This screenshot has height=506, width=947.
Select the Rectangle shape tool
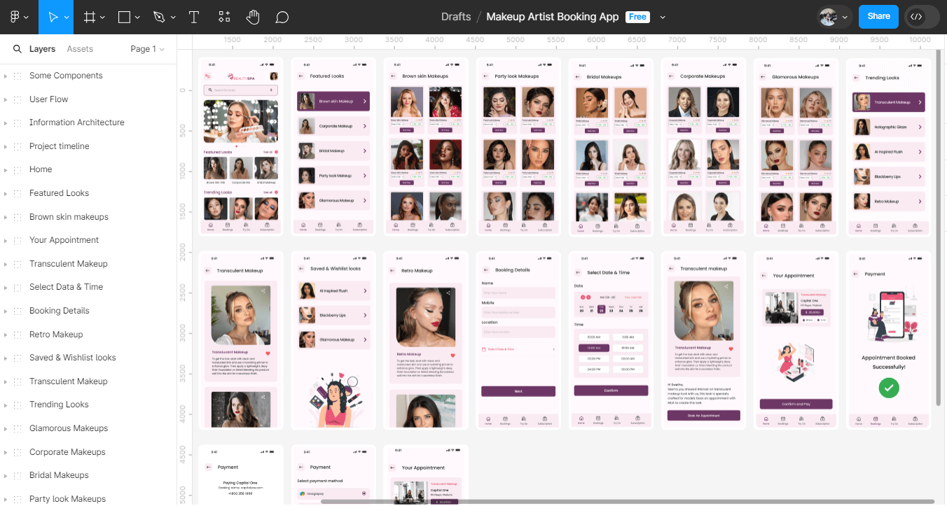tap(124, 17)
